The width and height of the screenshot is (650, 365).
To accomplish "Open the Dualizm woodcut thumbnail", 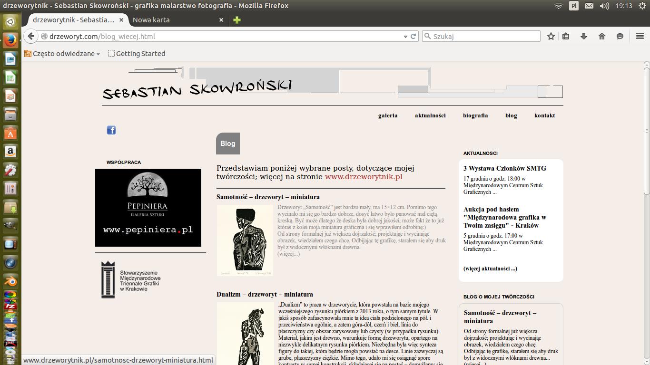I will 245,334.
